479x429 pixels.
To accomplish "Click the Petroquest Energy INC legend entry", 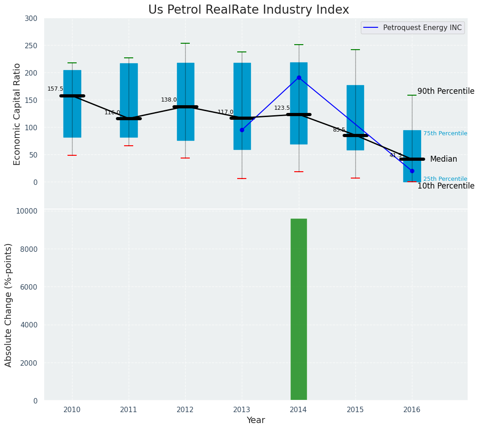I will coord(422,28).
